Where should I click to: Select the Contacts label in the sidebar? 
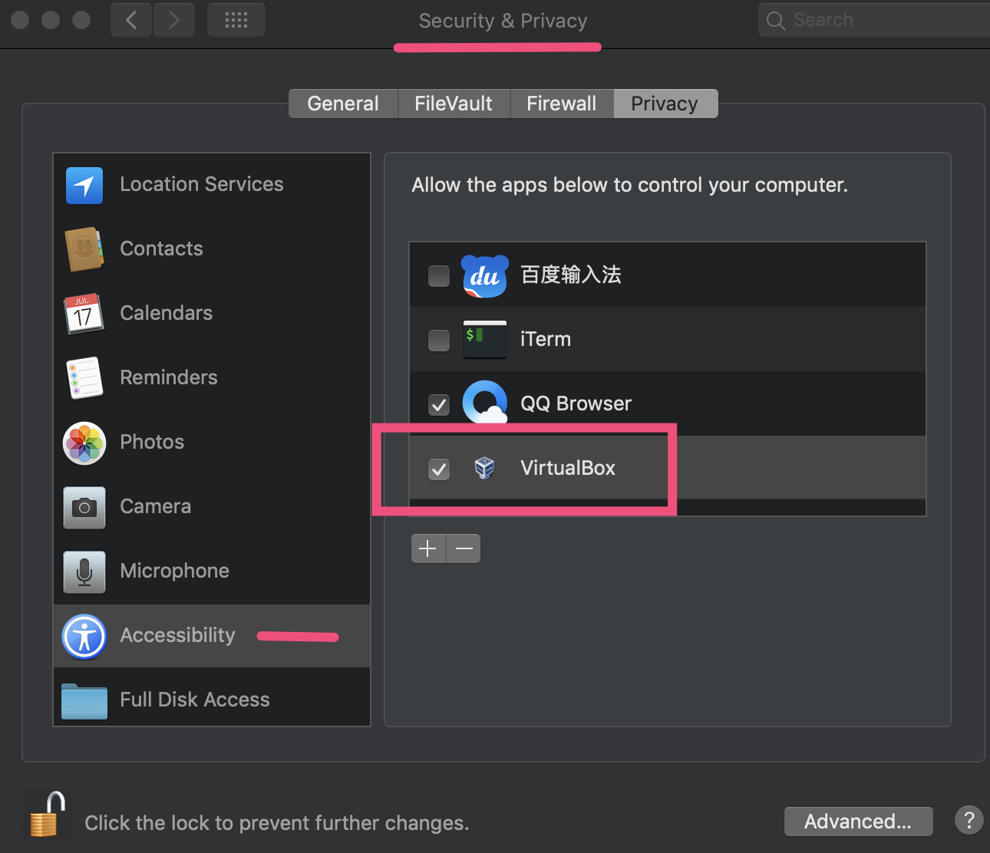(162, 249)
